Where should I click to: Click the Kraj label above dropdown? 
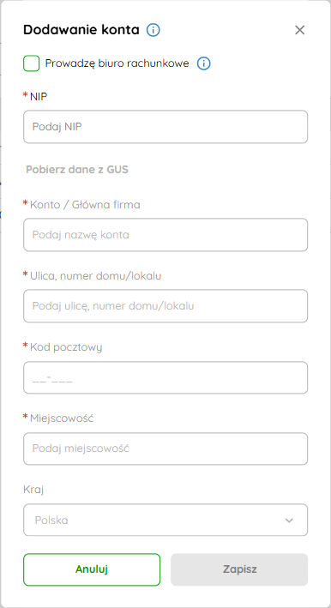pos(33,490)
